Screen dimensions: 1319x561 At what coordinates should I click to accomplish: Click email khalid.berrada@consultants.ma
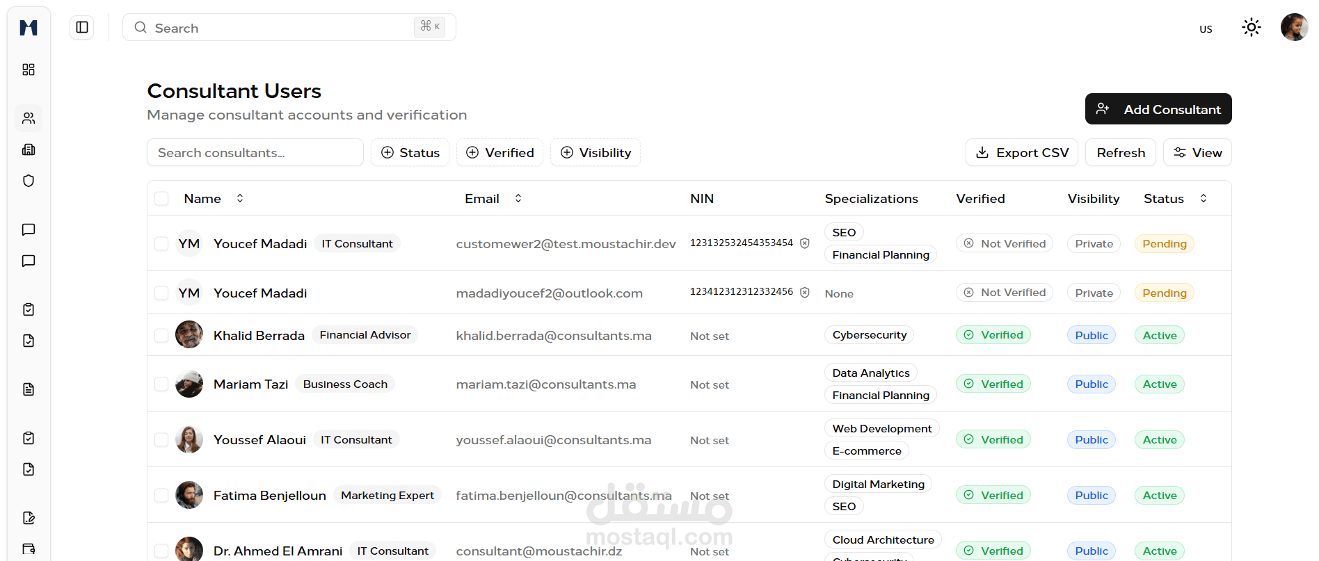554,335
